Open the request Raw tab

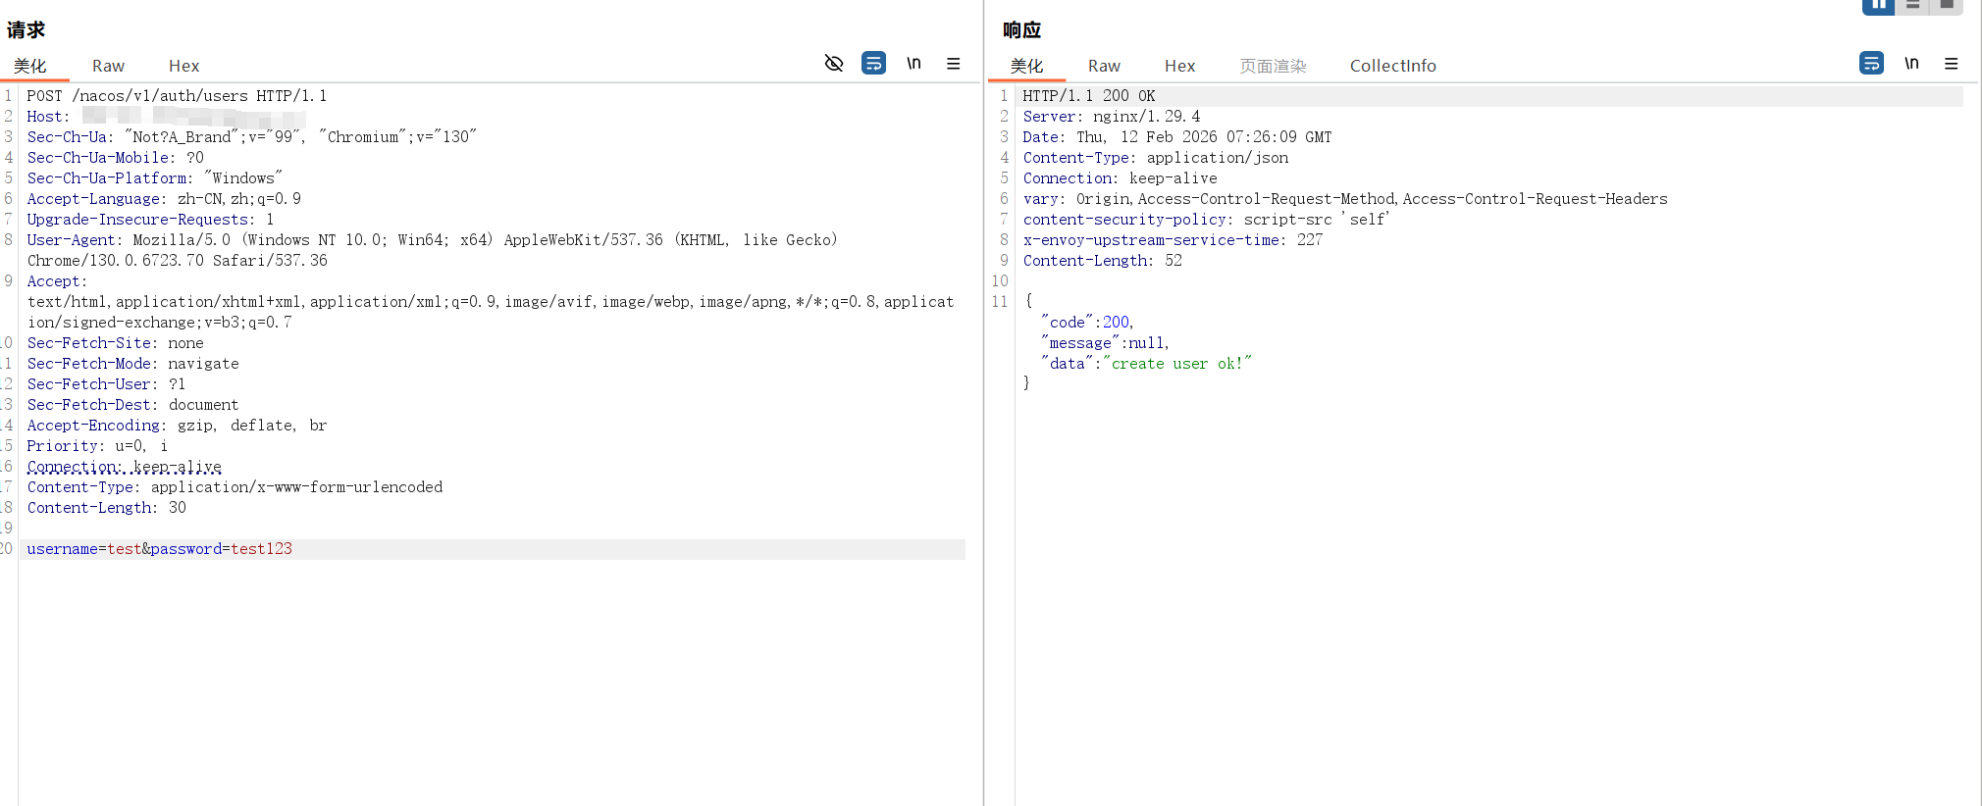point(108,66)
